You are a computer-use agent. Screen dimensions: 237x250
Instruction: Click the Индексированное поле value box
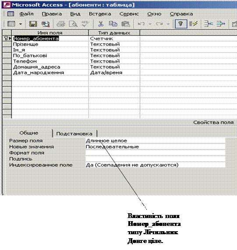coord(156,165)
